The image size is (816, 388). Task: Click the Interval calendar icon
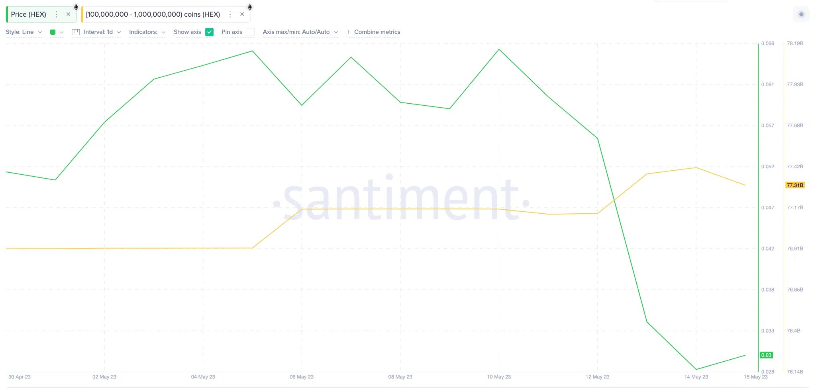pyautogui.click(x=76, y=32)
